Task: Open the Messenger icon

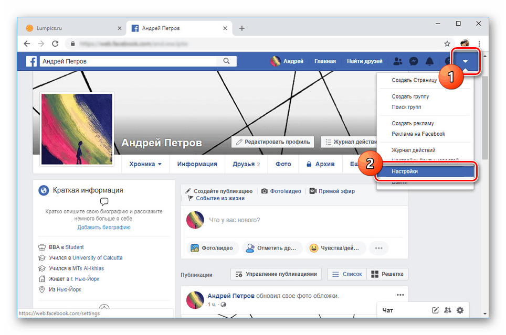Action: [414, 61]
